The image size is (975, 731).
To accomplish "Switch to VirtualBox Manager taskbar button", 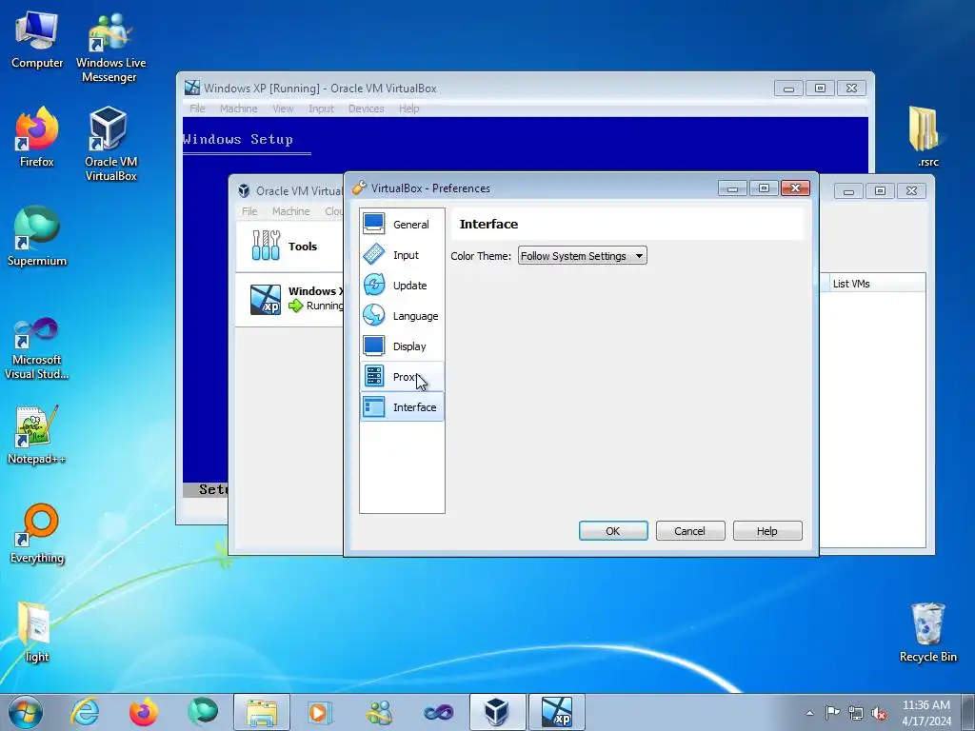I will tap(497, 712).
